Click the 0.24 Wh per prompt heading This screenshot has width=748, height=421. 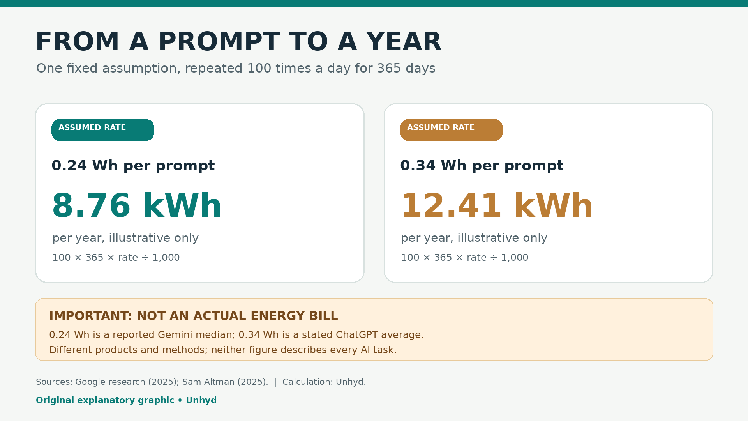click(133, 166)
